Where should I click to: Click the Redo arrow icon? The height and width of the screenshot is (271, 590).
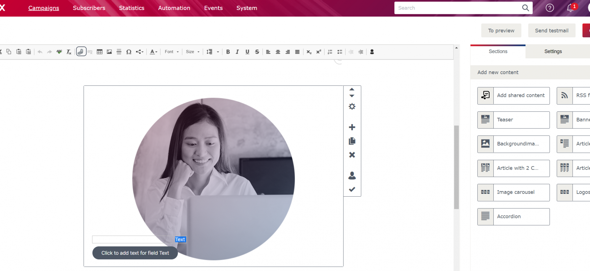(49, 52)
